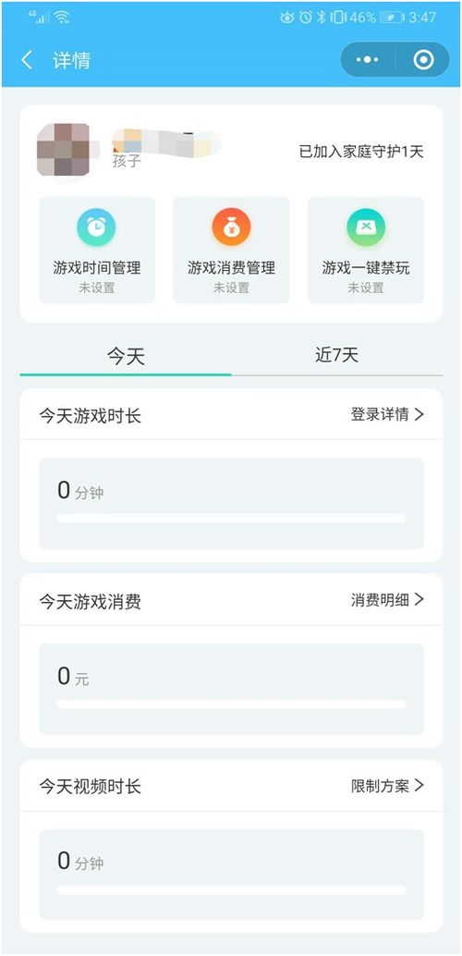Open the money bag 游戏消费管理 icon
Viewport: 462px width, 956px height.
(x=231, y=227)
